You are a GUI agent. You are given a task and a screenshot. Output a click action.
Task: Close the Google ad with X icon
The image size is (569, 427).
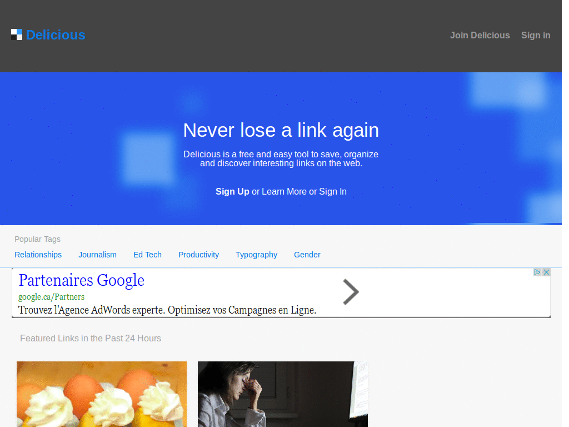(546, 272)
